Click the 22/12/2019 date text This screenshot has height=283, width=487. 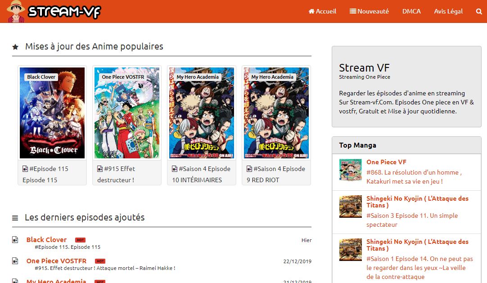pos(297,261)
